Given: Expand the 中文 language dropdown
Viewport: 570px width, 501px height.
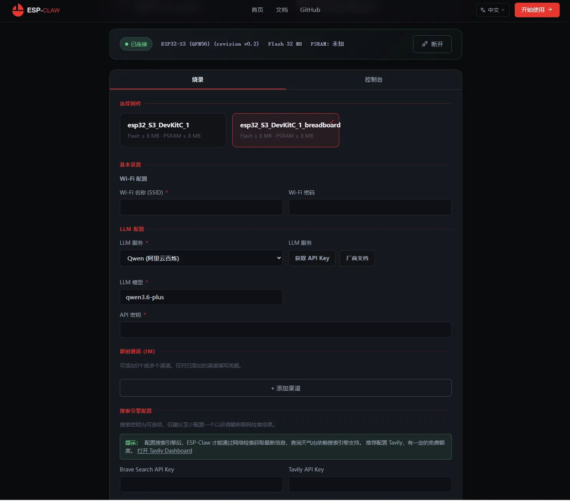Looking at the screenshot, I should tap(493, 10).
